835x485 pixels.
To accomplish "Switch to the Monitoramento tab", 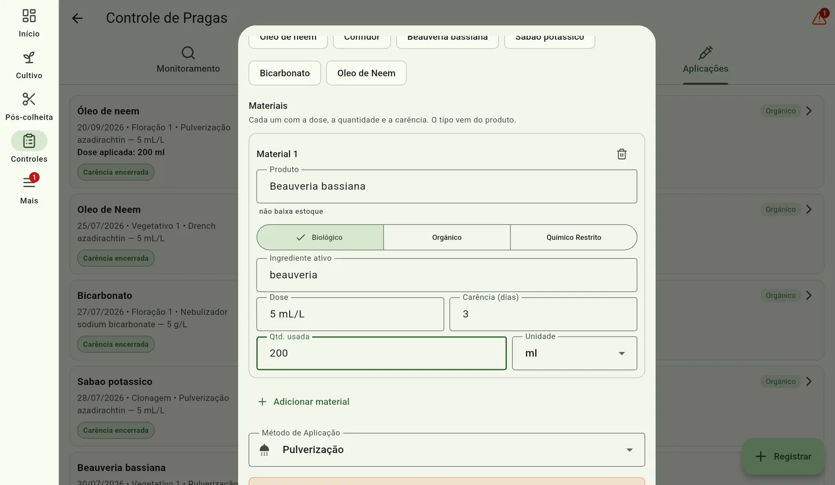I will point(188,60).
